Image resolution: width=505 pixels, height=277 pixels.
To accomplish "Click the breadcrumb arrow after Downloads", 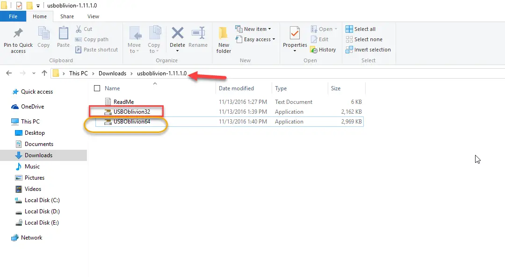I will click(x=131, y=73).
